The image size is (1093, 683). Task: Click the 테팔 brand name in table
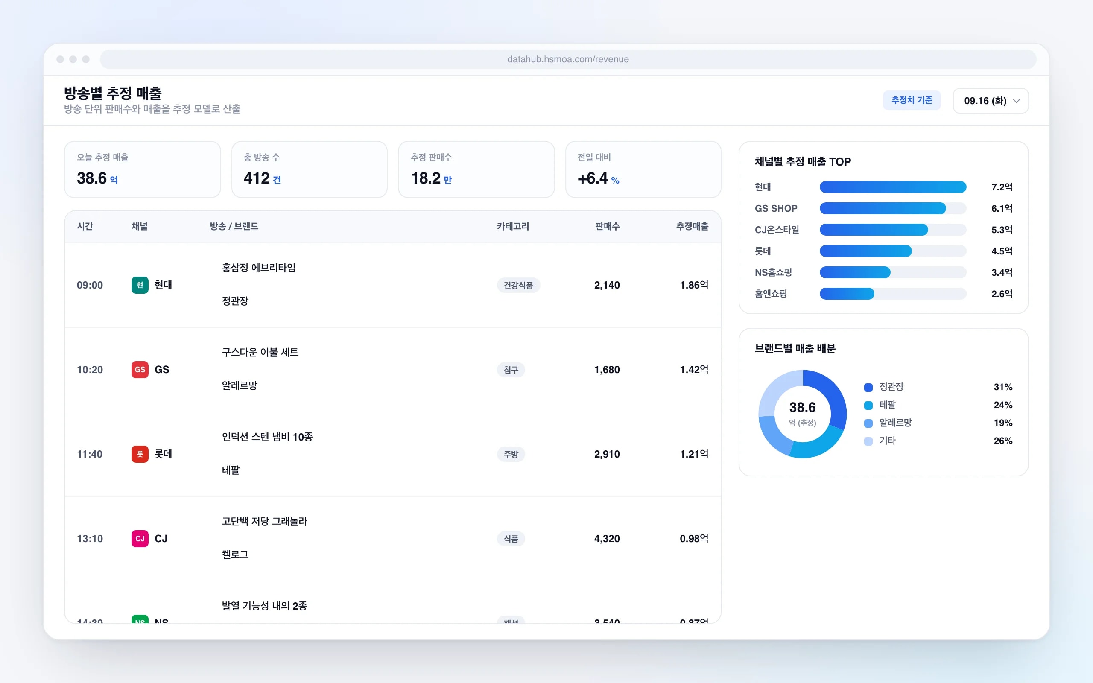(x=231, y=470)
